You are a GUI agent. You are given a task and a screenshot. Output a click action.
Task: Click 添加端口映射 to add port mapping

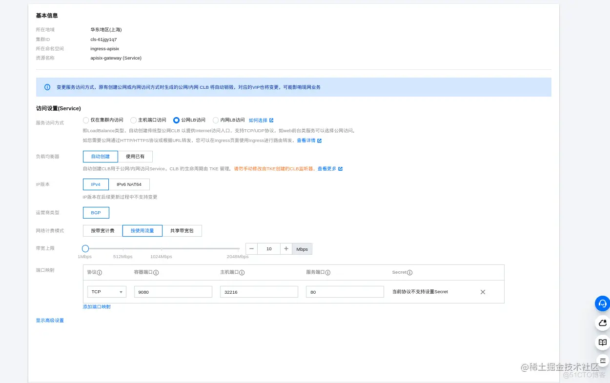97,307
